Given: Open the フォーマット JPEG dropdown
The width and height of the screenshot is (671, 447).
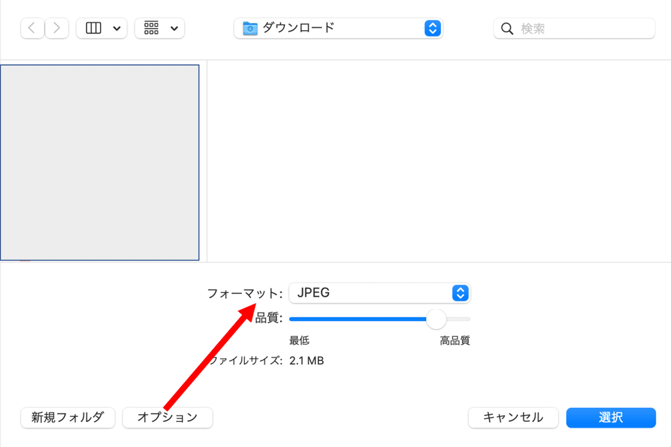Looking at the screenshot, I should pos(380,293).
